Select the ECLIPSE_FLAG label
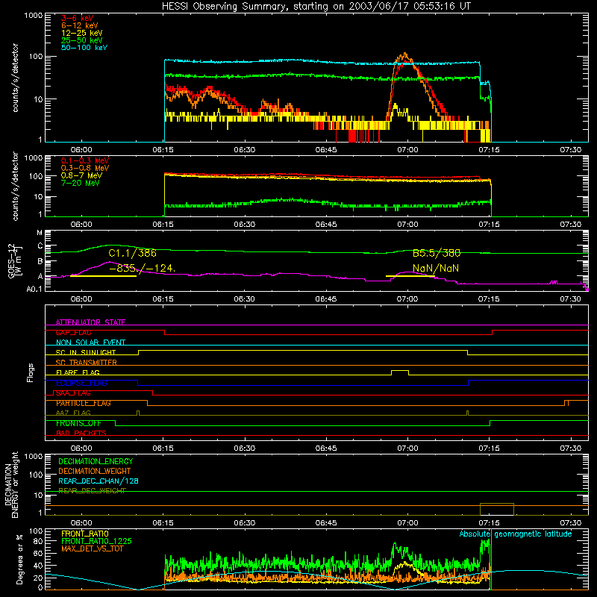The height and width of the screenshot is (597, 597). tap(81, 383)
